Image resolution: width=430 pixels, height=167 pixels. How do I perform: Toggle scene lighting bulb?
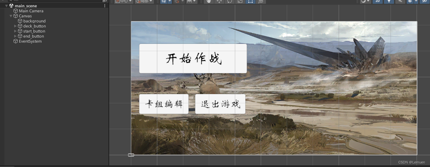click(x=389, y=1)
